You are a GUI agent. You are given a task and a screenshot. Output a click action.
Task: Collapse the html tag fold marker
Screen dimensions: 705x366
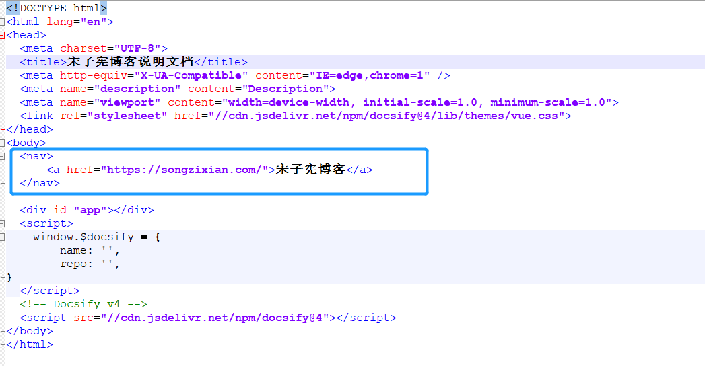tap(2, 22)
